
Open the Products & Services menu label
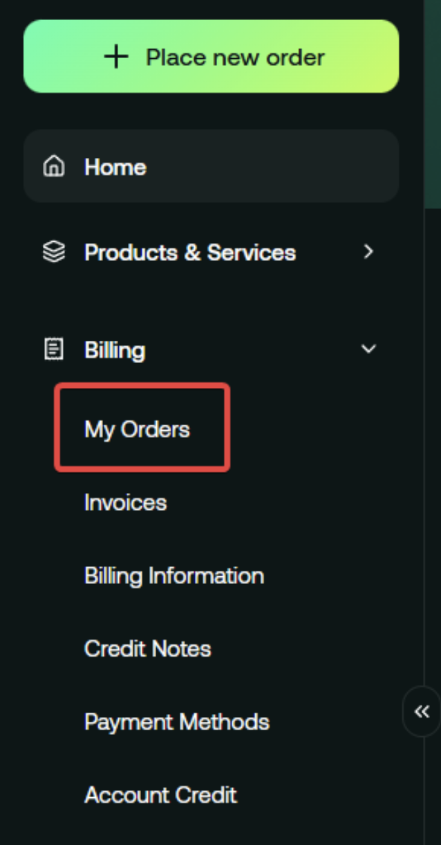(x=190, y=252)
